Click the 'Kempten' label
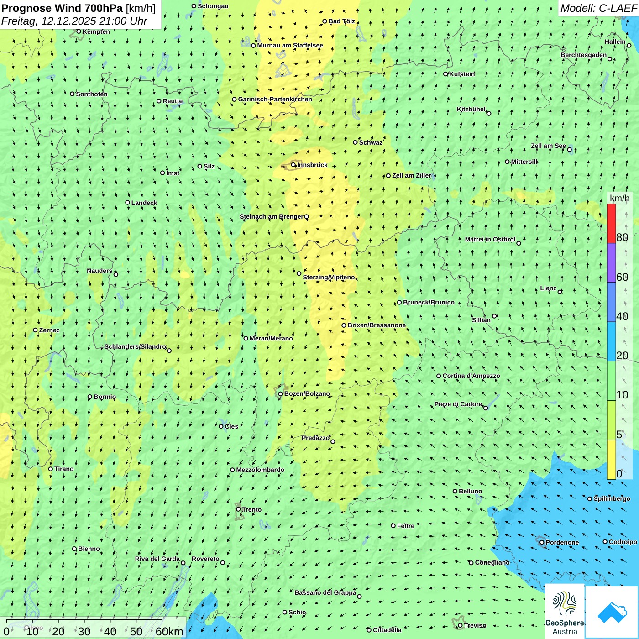This screenshot has height=639, width=639. click(x=96, y=31)
